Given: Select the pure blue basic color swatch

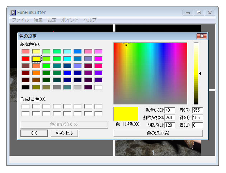Looking at the screenshot, I should (x=67, y=73).
